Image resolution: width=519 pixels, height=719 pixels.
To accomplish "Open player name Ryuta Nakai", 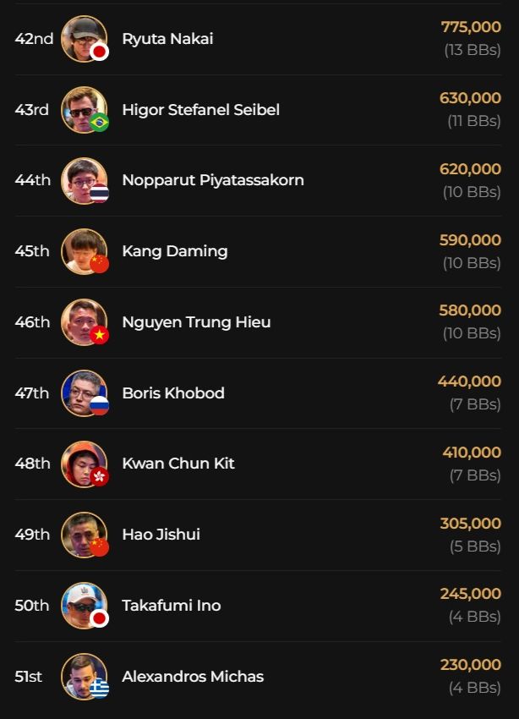I will point(167,39).
